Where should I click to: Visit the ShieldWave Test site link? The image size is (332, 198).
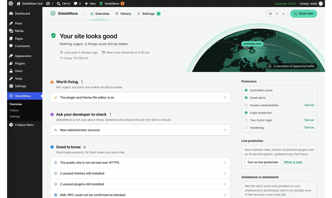[x=30, y=4]
